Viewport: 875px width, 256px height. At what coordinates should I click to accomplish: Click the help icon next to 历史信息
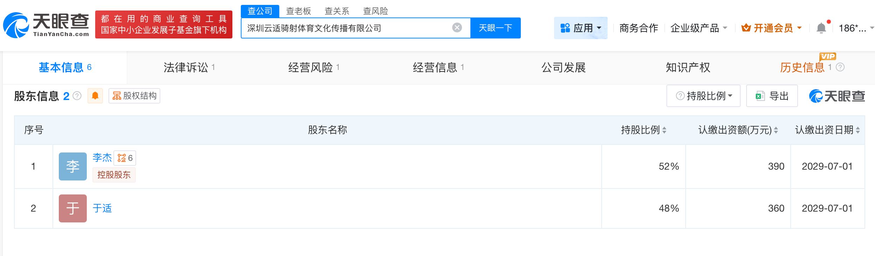pos(840,67)
